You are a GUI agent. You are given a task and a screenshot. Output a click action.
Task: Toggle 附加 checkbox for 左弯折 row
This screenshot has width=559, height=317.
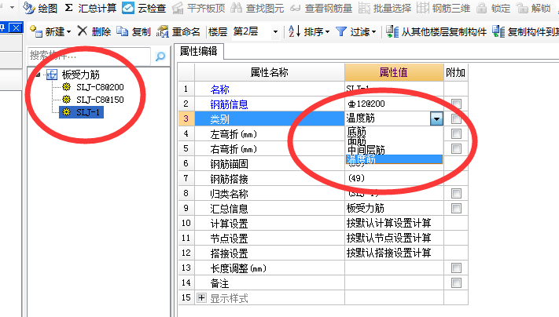click(456, 133)
